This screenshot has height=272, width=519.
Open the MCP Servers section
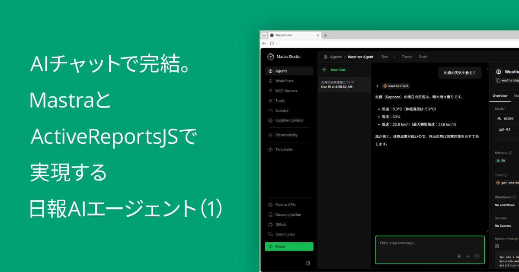pos(269,91)
